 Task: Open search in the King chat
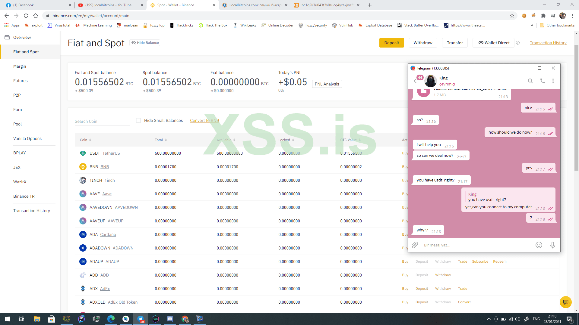coord(530,81)
